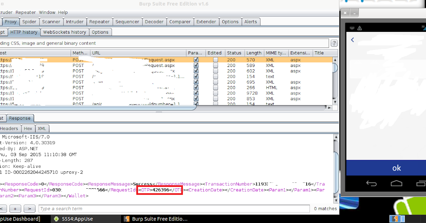Open the Proxy Options sub-tab
426x223 pixels.
pos(100,32)
